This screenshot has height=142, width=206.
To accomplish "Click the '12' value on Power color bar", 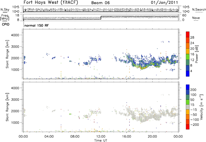I will pyautogui.click(x=192, y=60).
